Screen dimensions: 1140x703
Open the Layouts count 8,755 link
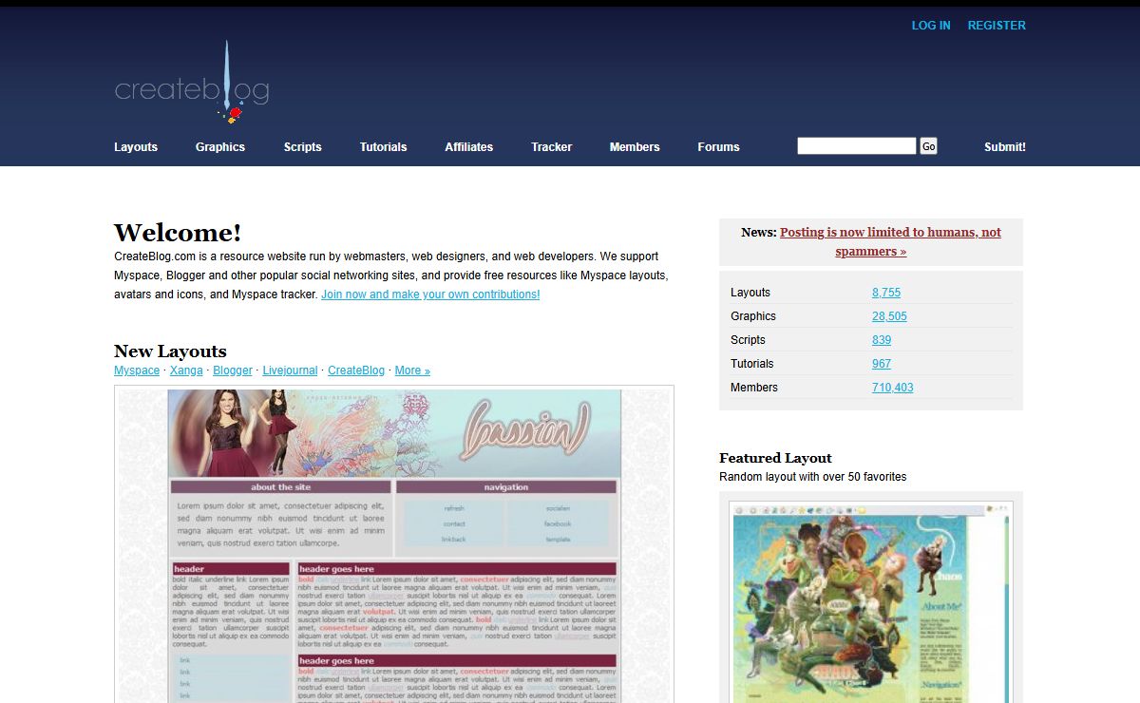pos(886,293)
